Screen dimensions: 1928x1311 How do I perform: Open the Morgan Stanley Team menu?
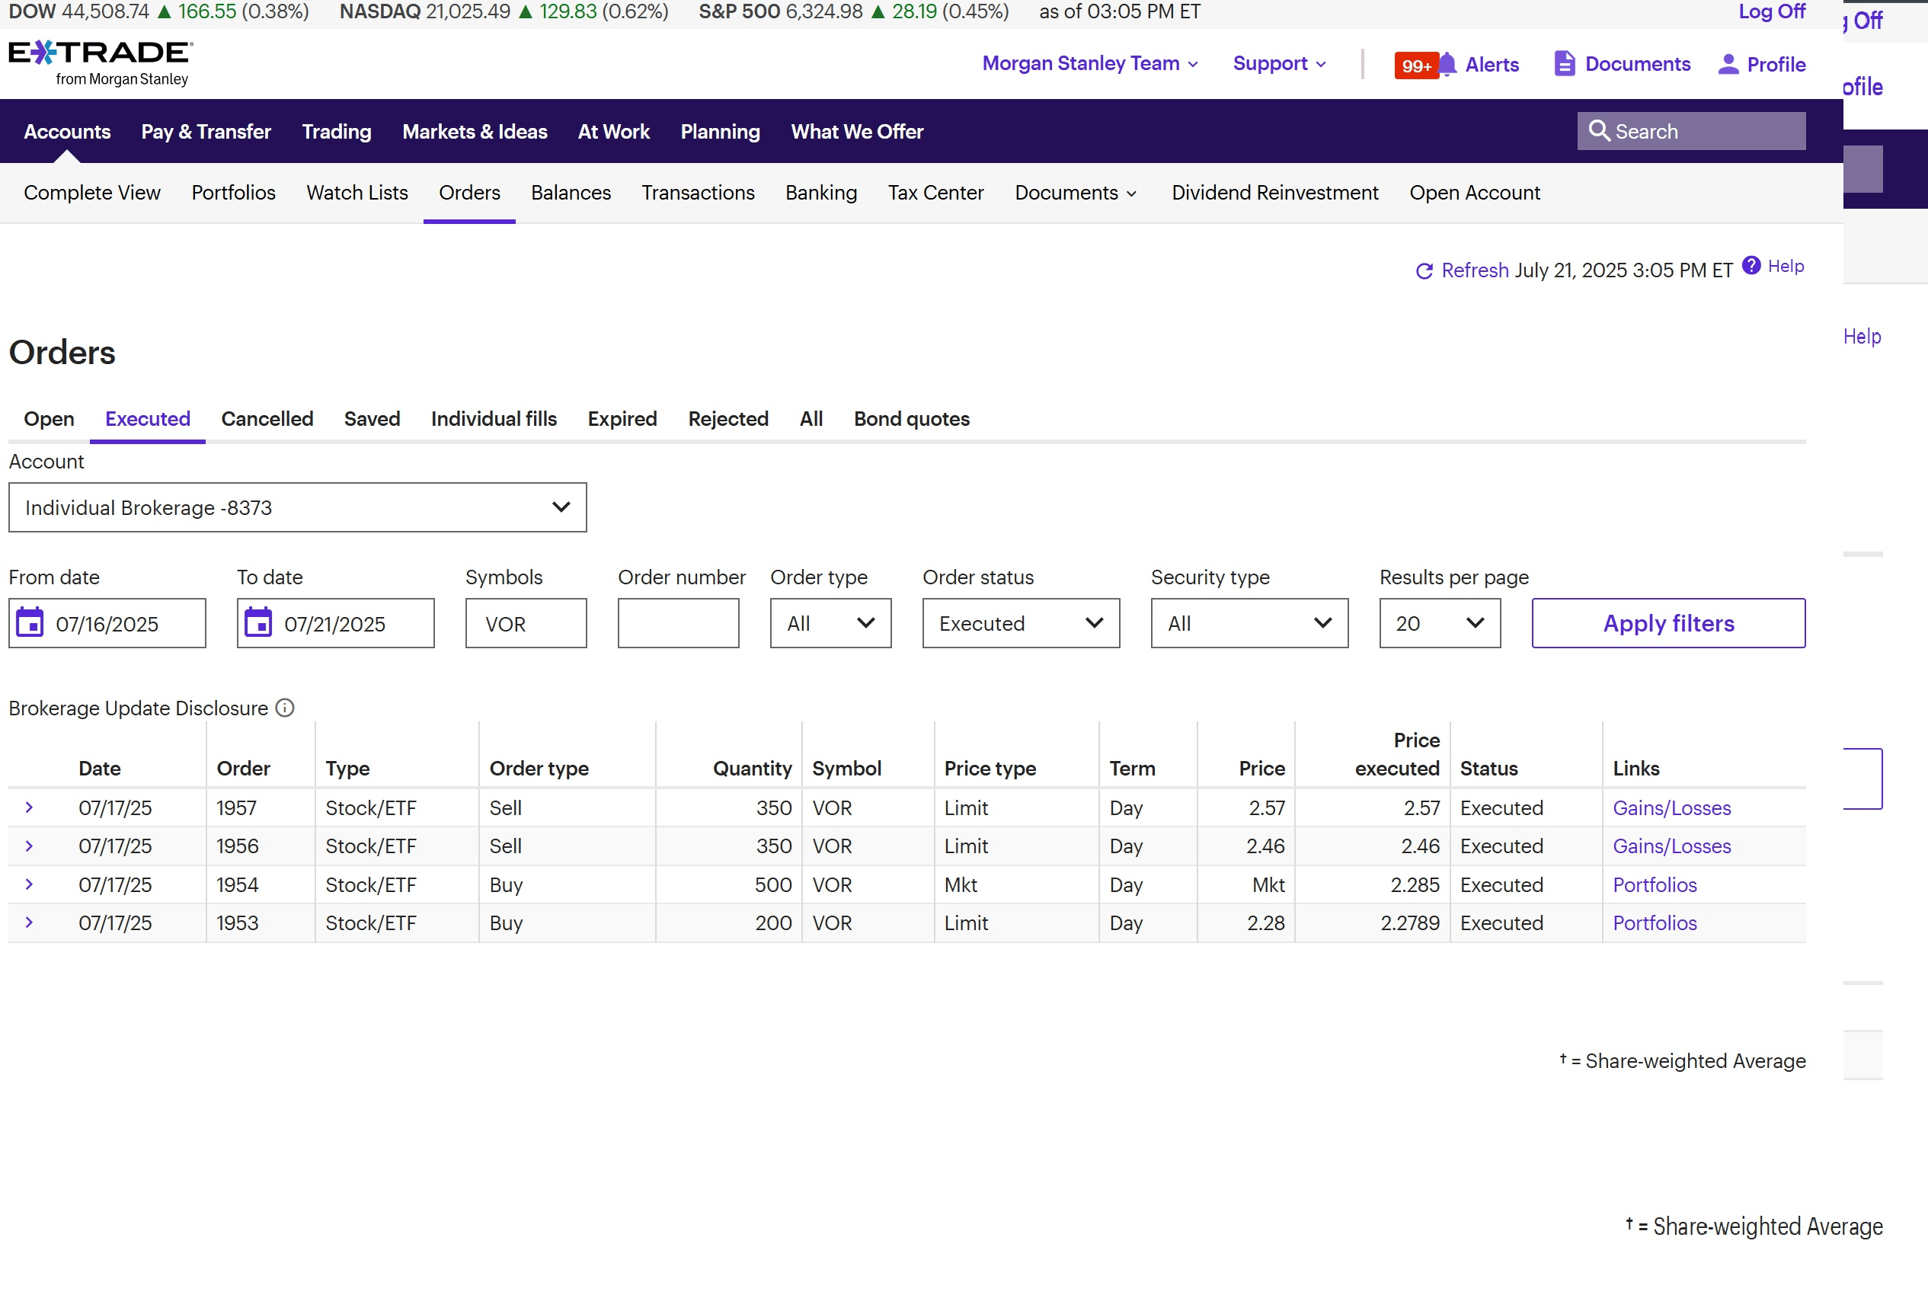pyautogui.click(x=1089, y=64)
